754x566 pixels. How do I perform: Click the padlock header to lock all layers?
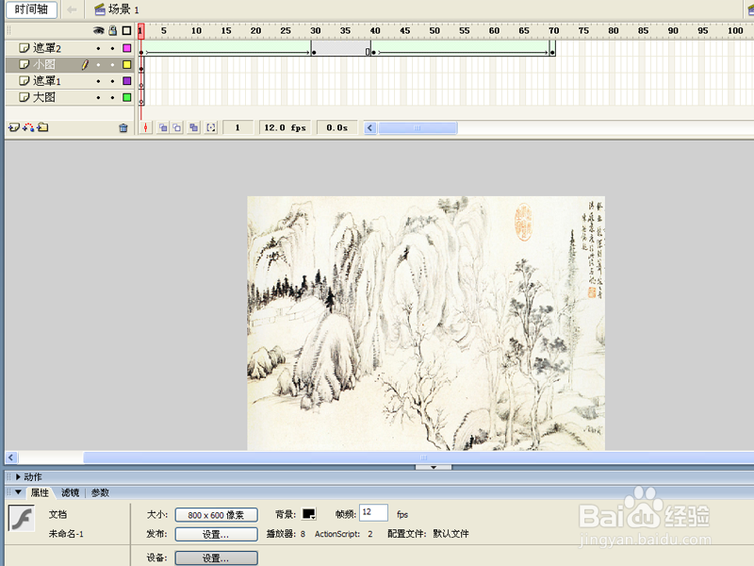(x=112, y=31)
